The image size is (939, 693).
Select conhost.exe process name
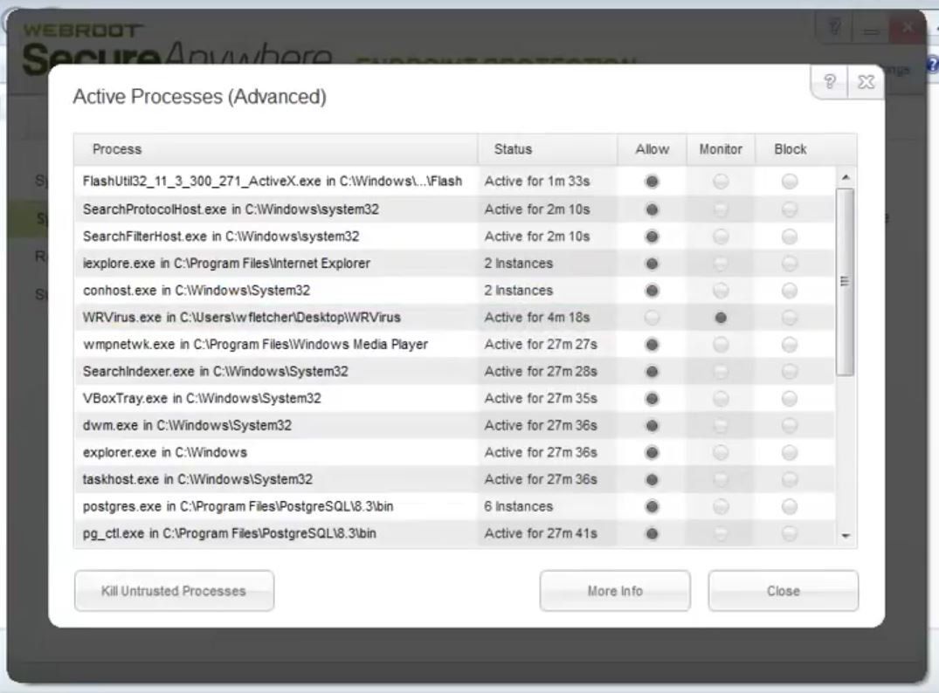click(197, 291)
